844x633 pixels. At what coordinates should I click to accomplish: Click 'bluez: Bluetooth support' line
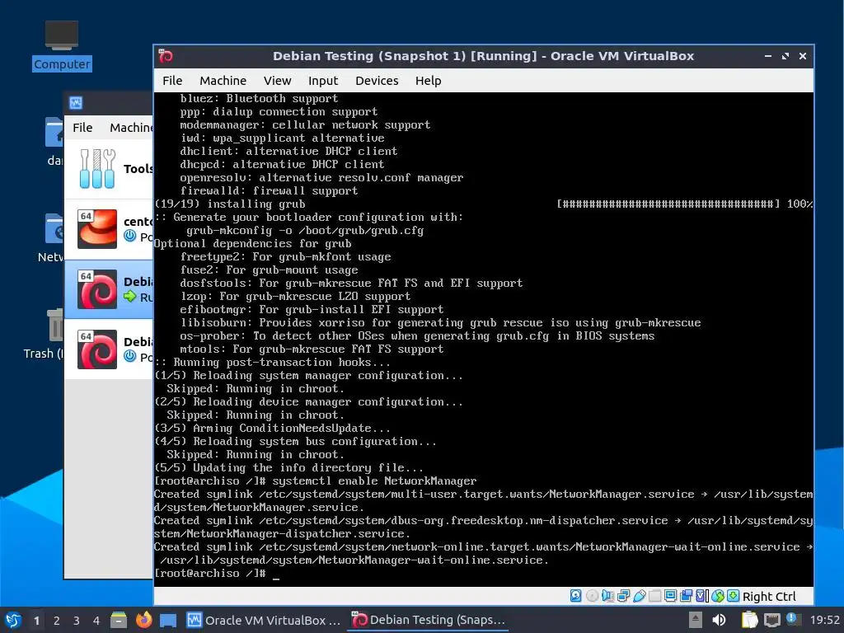tap(259, 99)
